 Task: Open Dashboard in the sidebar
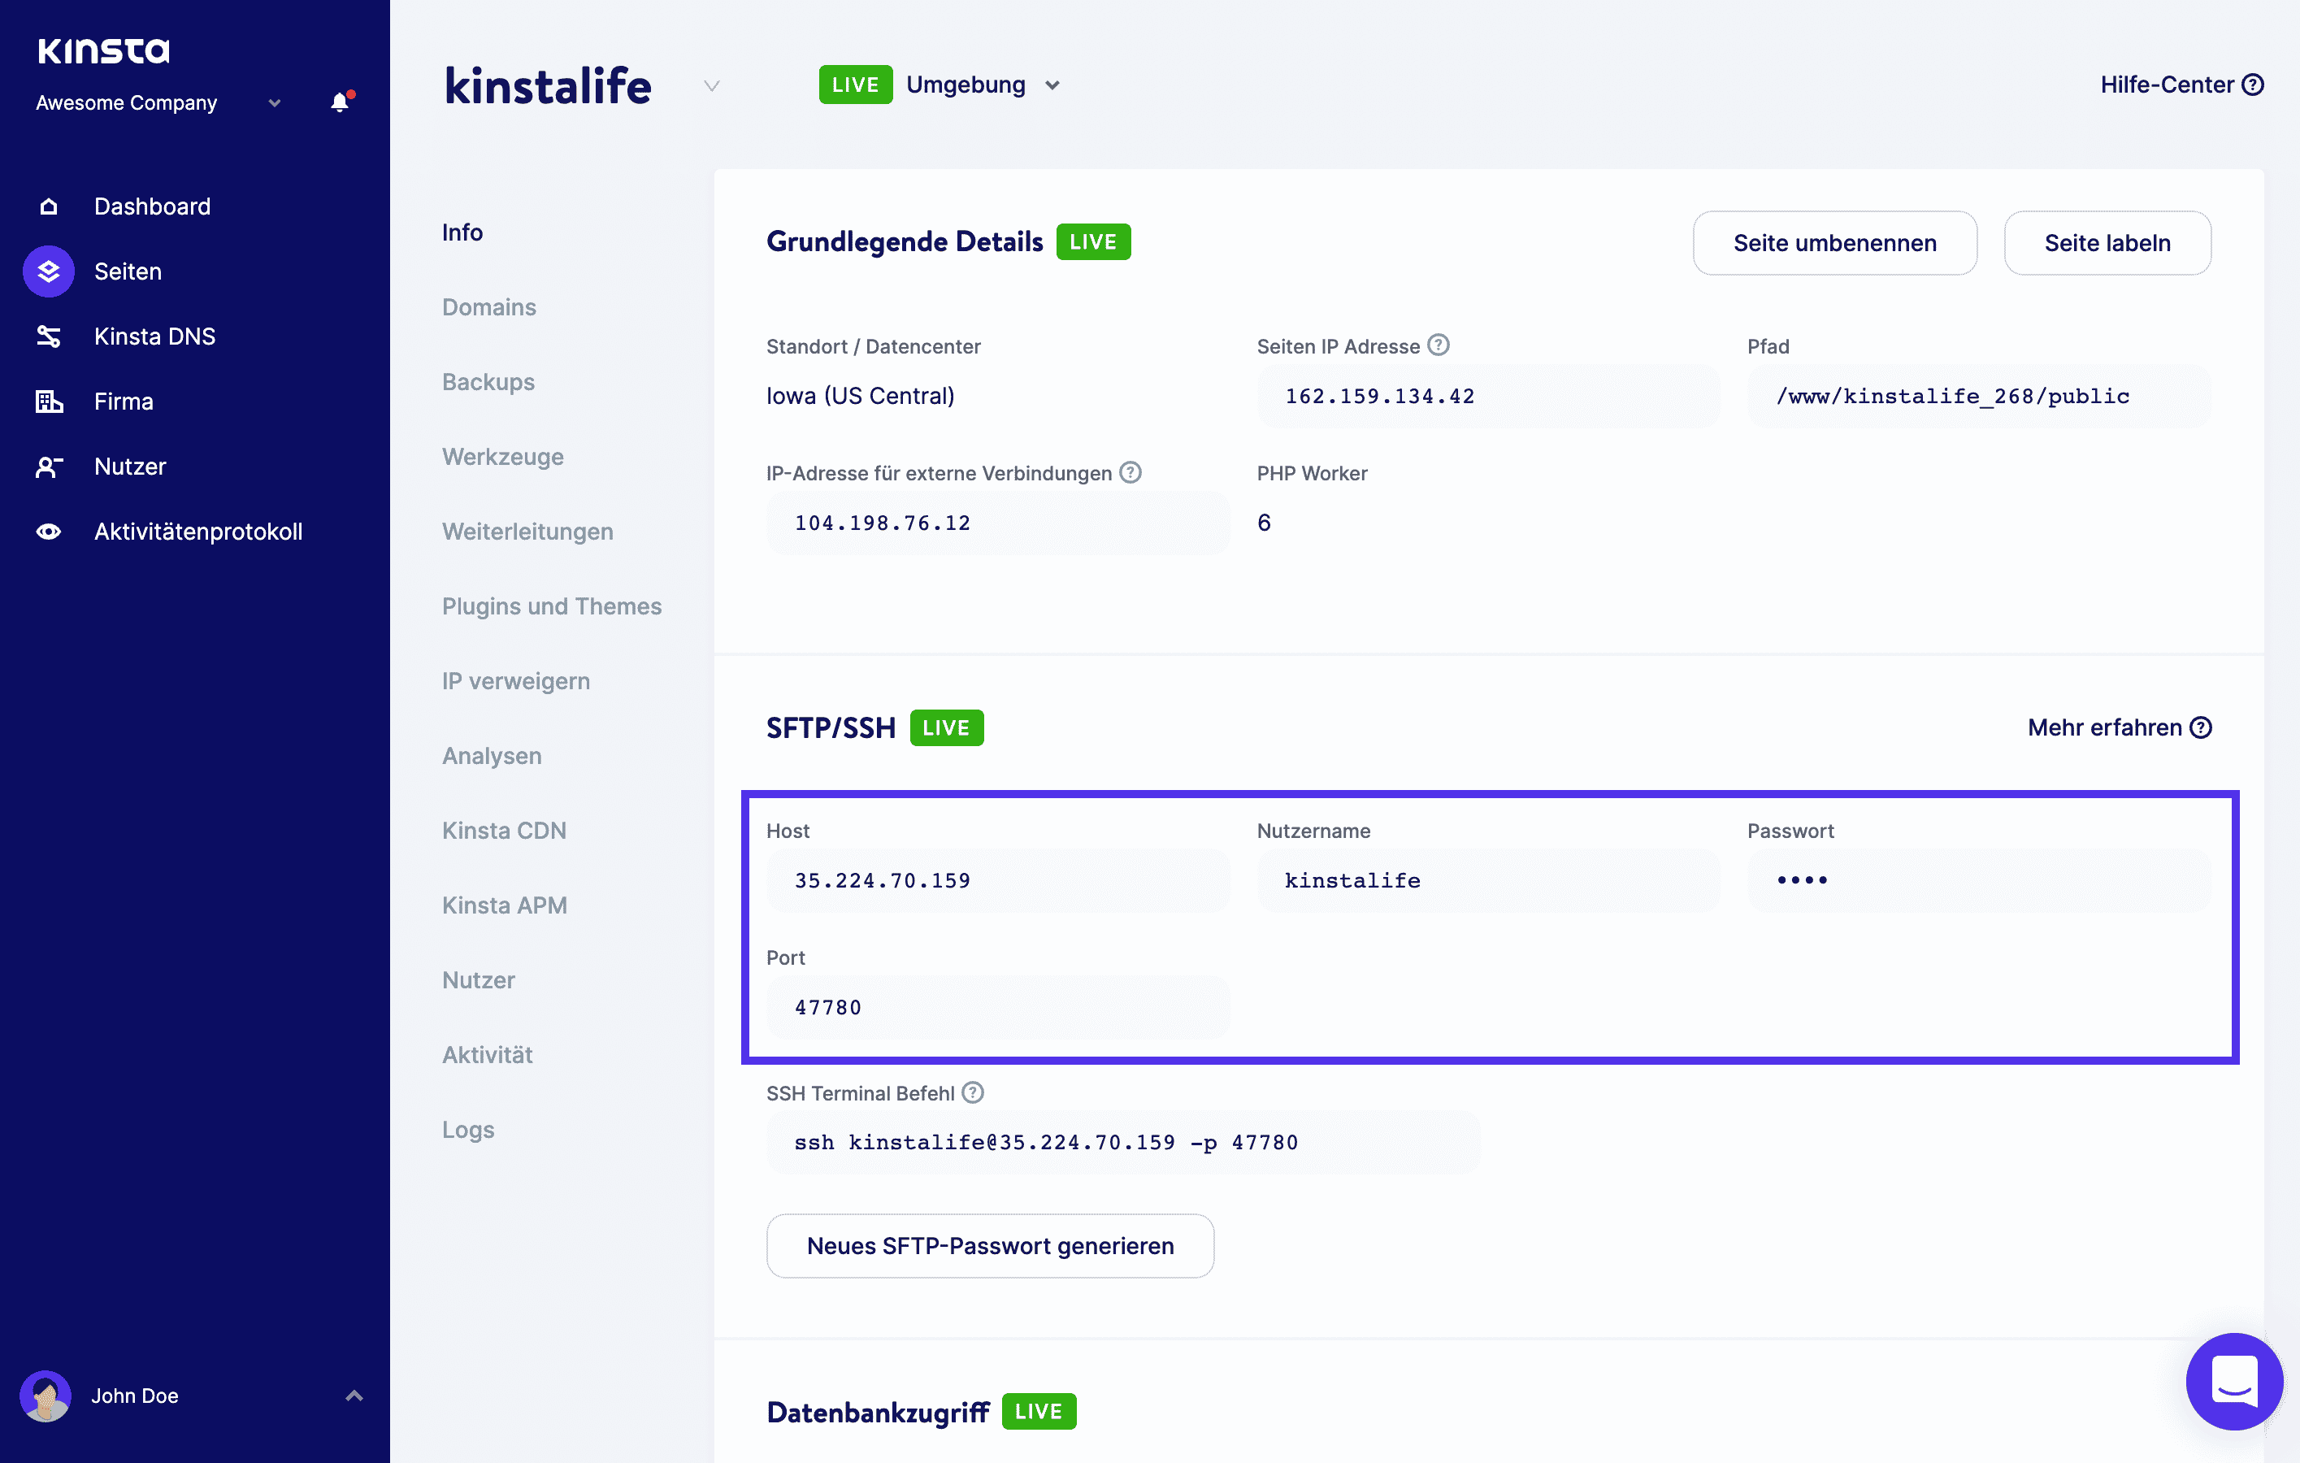click(152, 206)
